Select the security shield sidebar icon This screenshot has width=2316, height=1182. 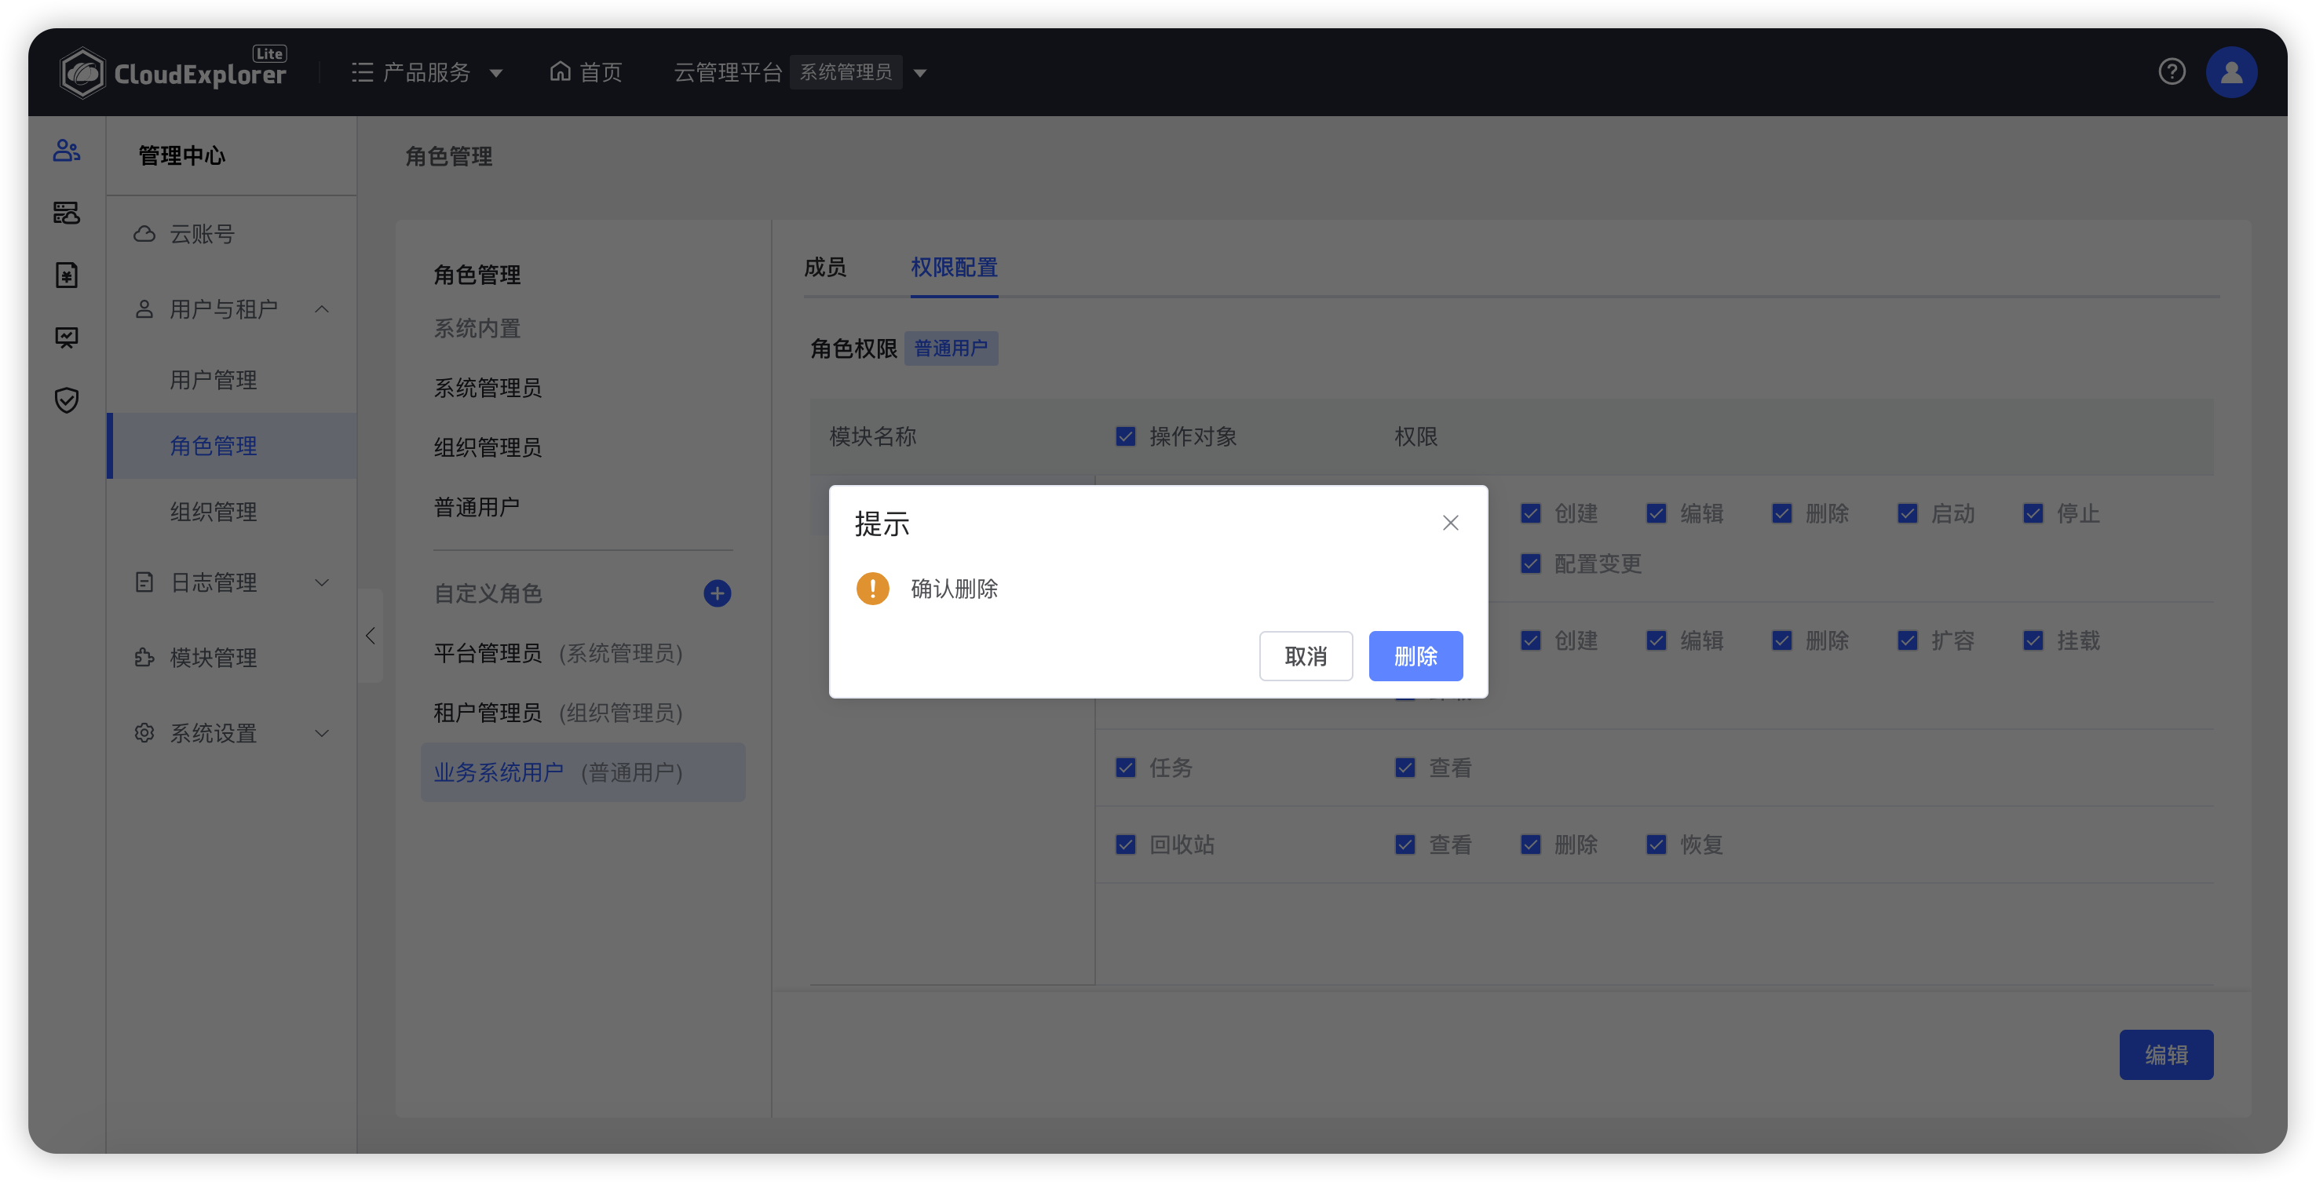click(x=67, y=400)
